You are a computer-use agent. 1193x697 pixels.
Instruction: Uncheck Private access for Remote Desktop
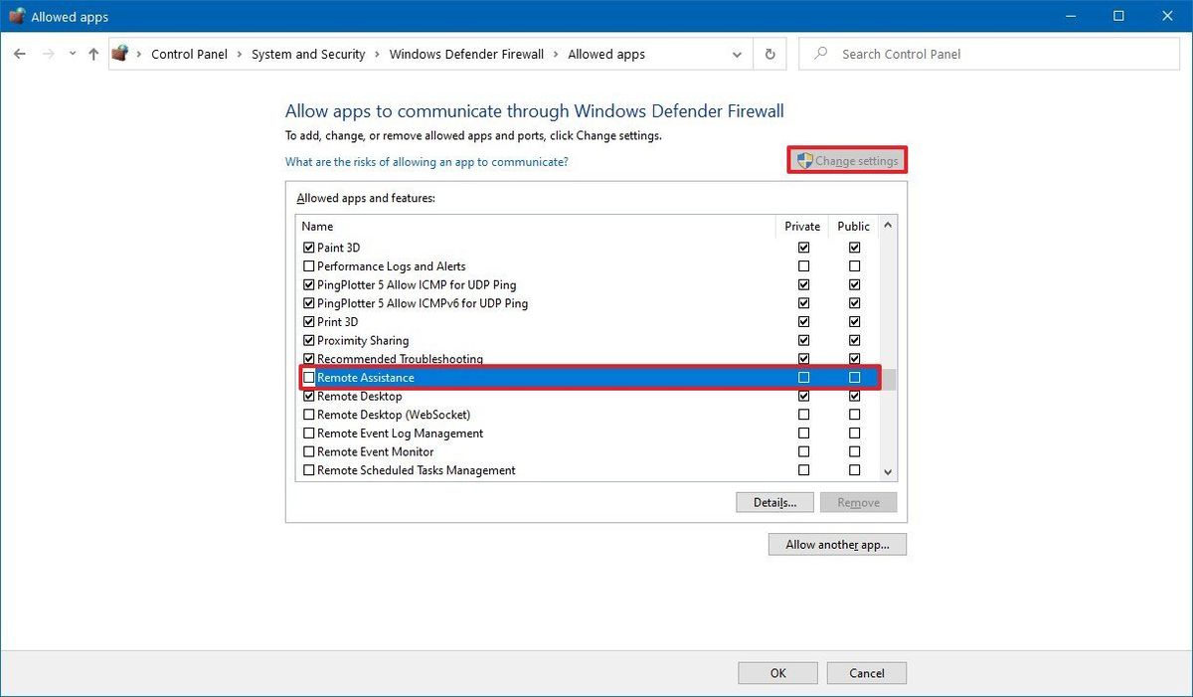[803, 396]
